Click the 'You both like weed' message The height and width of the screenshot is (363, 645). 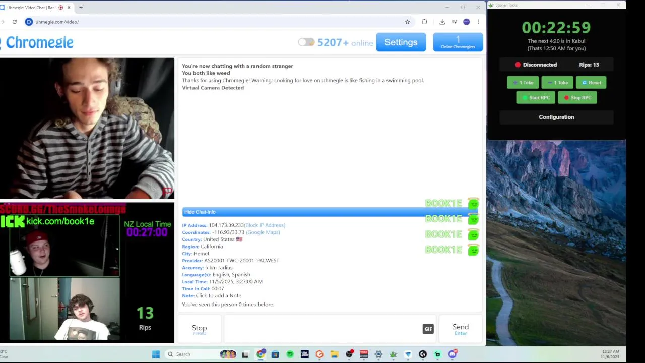click(x=206, y=73)
